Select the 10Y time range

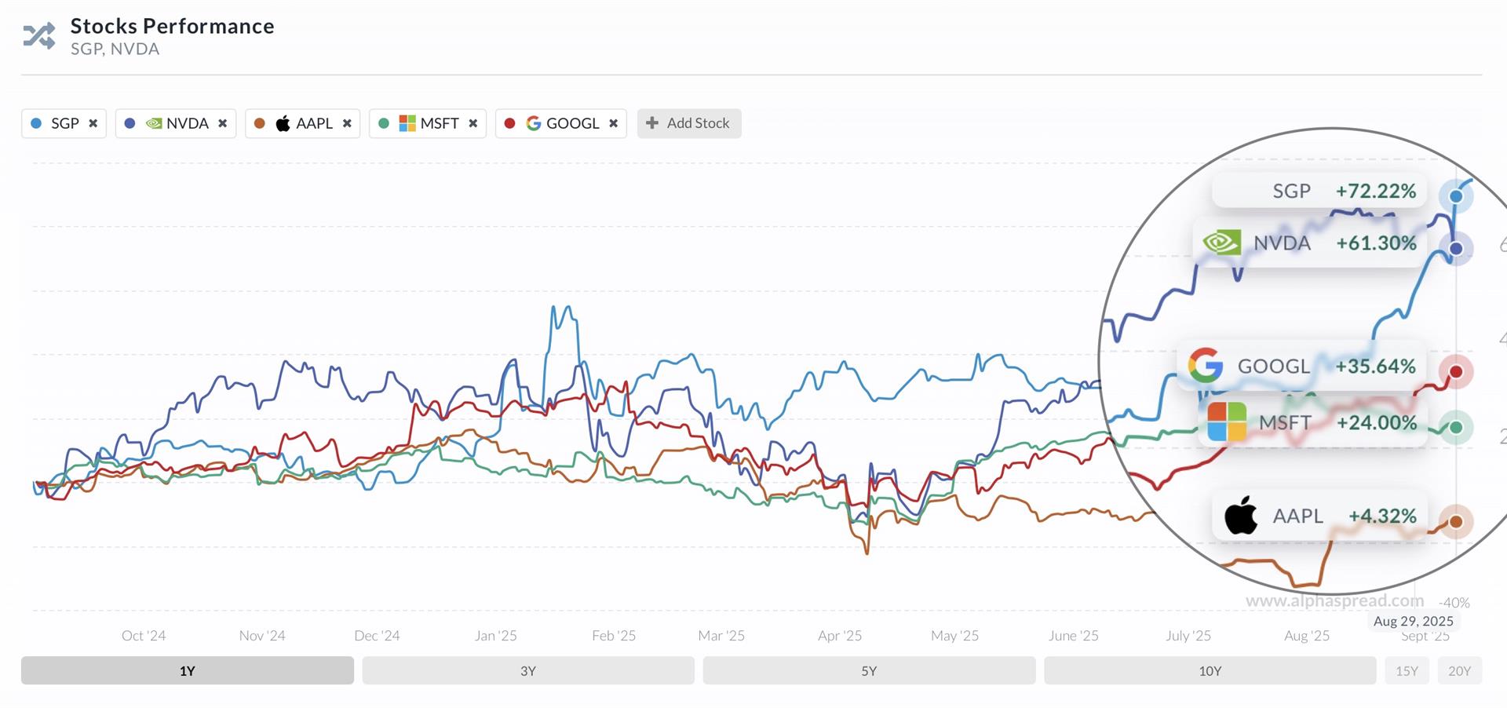(x=1210, y=670)
